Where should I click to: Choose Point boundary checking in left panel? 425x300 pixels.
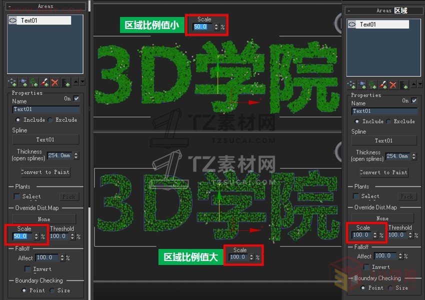[x=24, y=290]
